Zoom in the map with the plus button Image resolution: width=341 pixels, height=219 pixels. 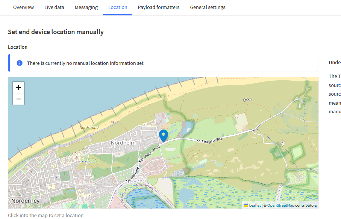[18, 87]
